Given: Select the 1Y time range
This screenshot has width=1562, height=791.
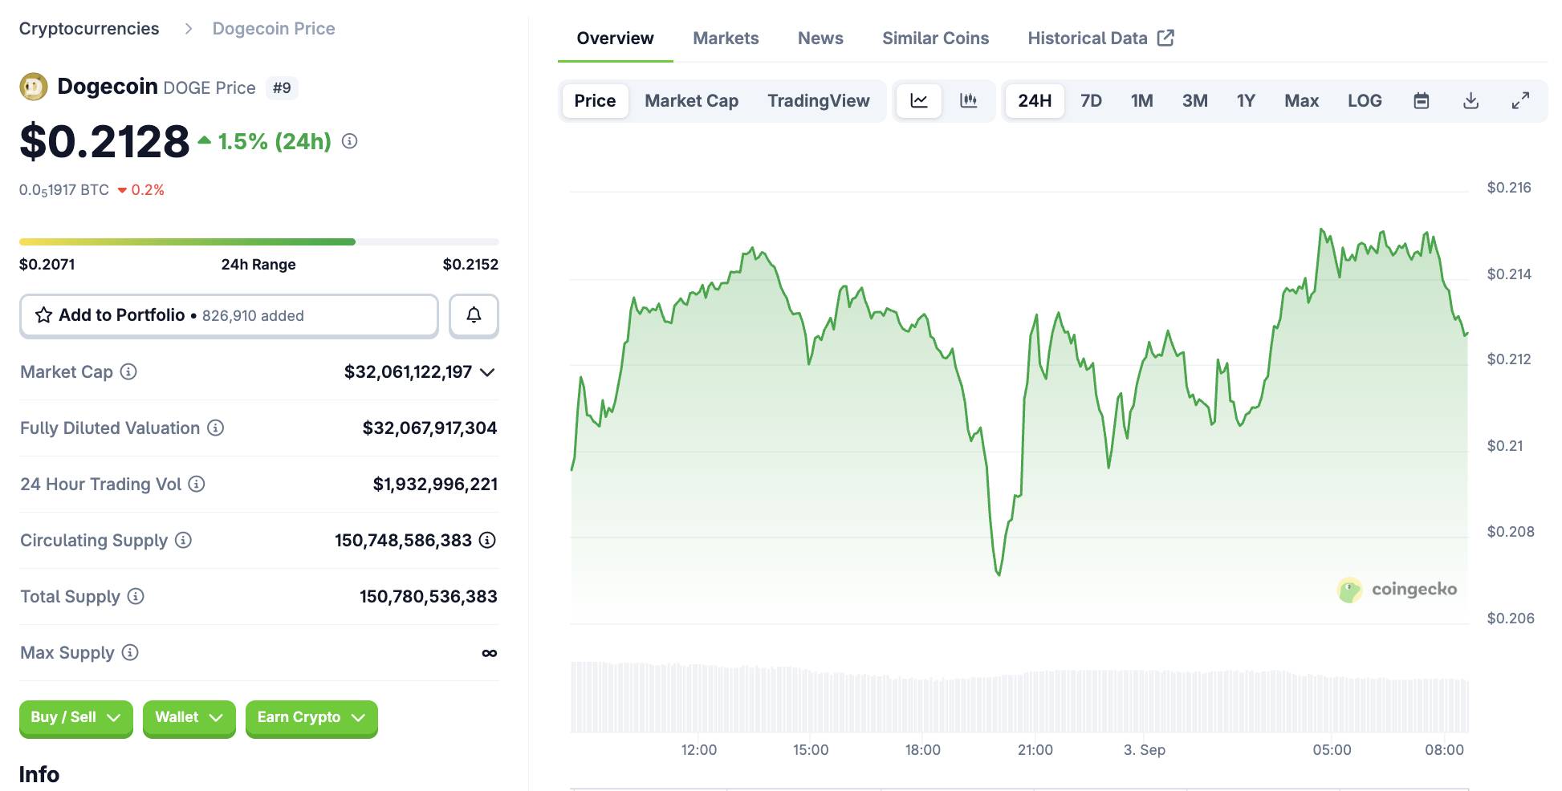Looking at the screenshot, I should tap(1246, 100).
